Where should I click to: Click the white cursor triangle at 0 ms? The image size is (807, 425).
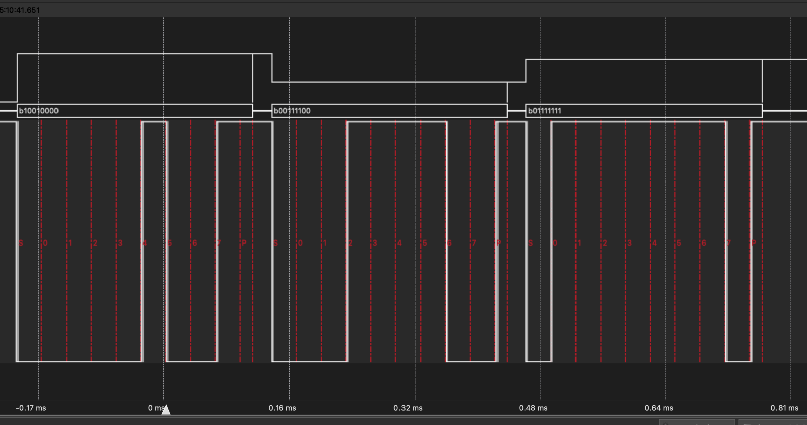166,409
